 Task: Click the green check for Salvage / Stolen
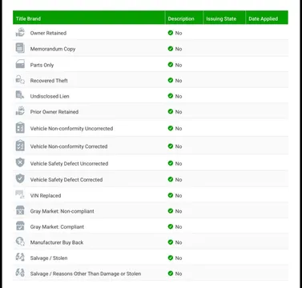point(171,258)
